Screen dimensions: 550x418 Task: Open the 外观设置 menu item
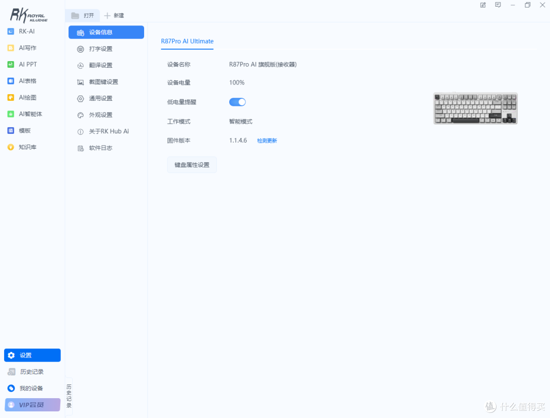point(106,115)
